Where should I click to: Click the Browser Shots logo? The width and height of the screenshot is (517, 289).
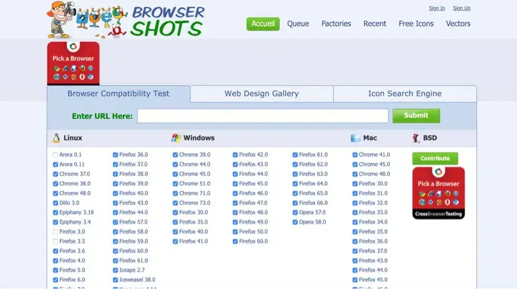(x=126, y=20)
